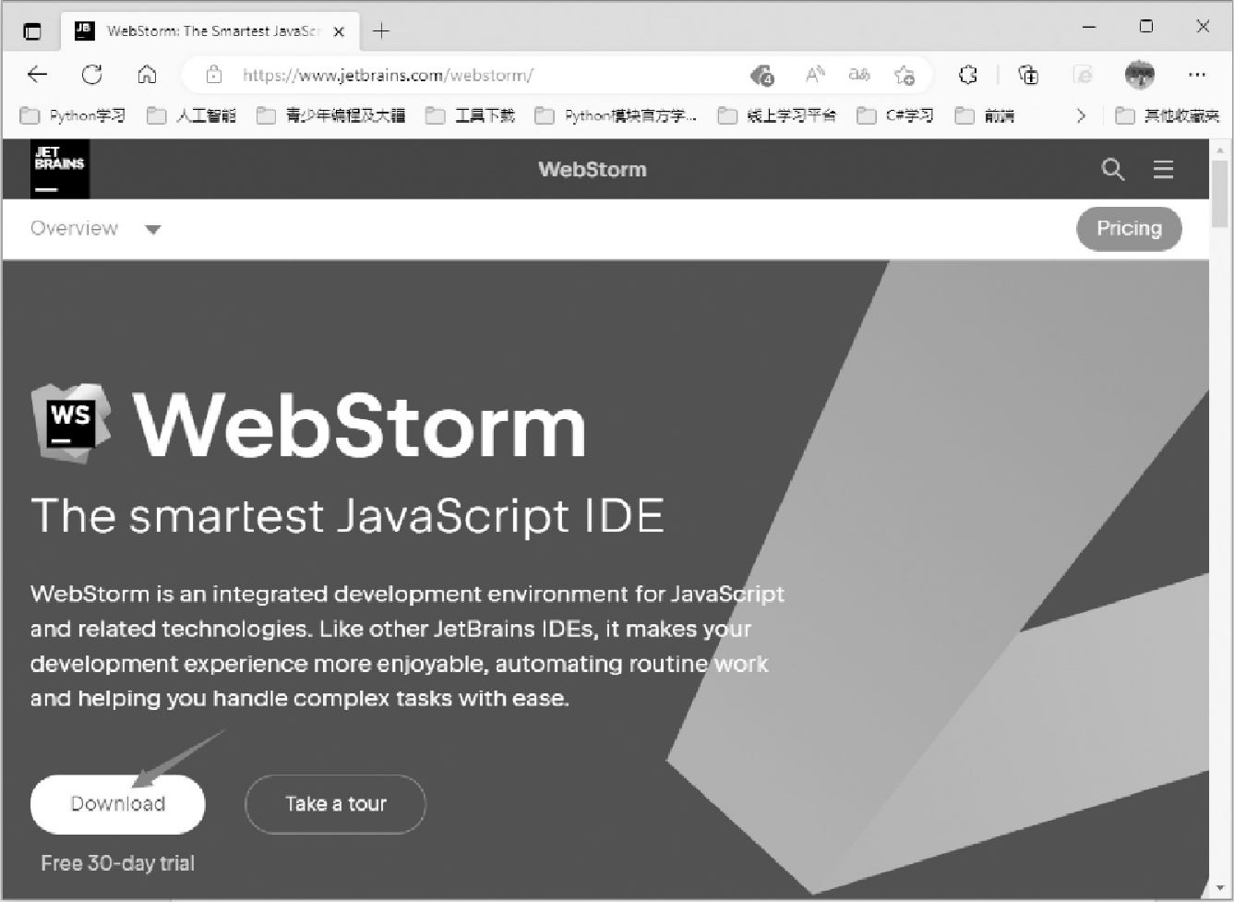
Task: Open tracking prevention shield icon
Action: click(x=762, y=76)
